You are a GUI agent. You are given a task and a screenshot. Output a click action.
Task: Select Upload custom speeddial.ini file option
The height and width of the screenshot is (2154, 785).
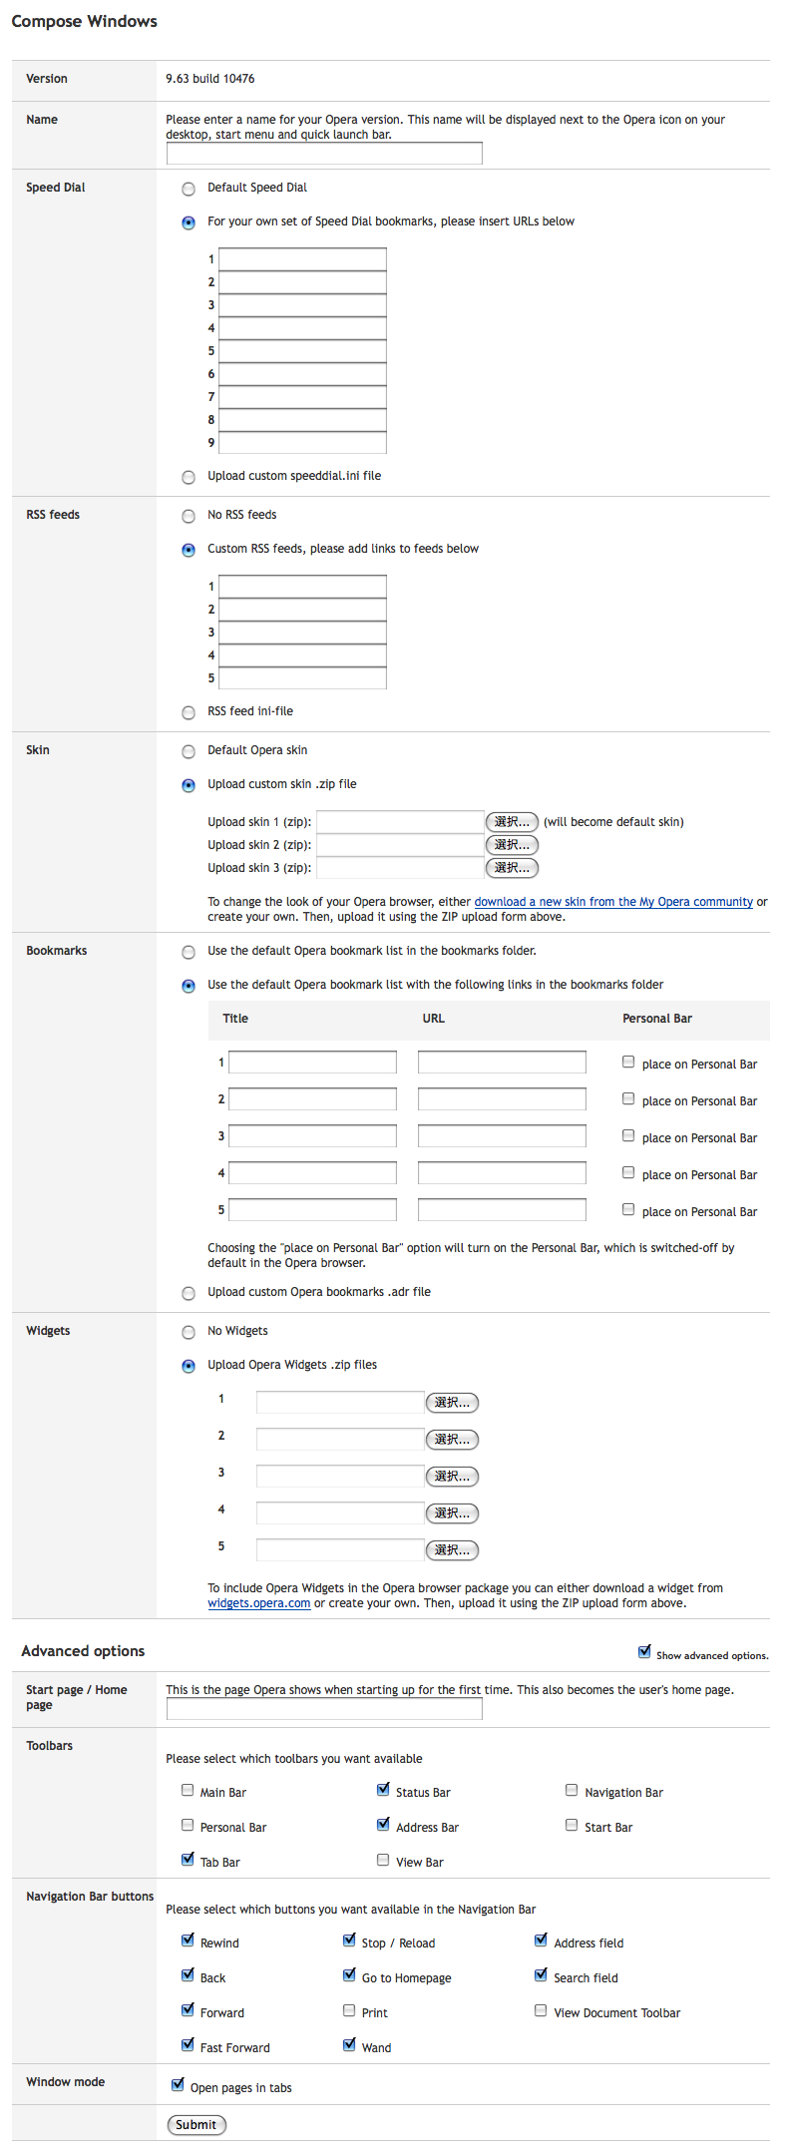[x=189, y=477]
